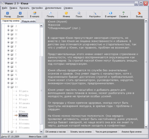Click Число дня рождения button
The width and height of the screenshot is (149, 139).
click(106, 132)
